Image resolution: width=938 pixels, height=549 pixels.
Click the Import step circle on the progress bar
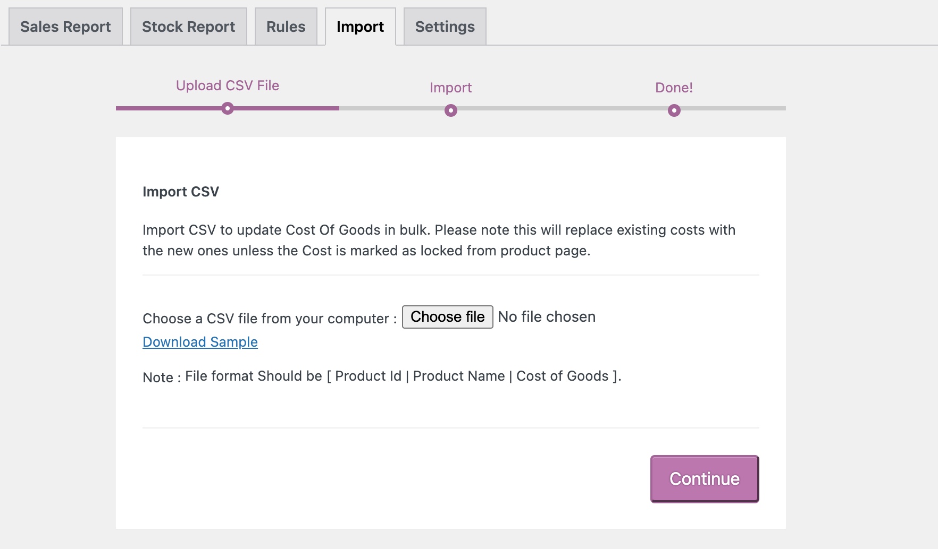click(x=451, y=111)
